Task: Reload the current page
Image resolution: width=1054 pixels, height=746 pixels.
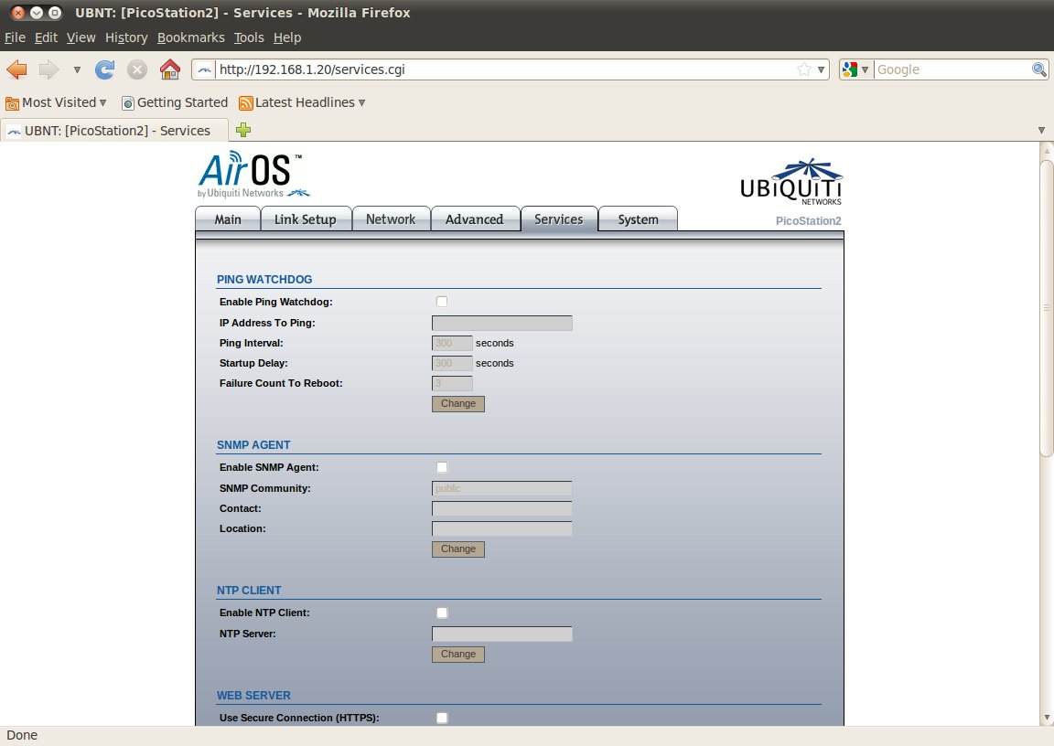Action: pyautogui.click(x=105, y=69)
